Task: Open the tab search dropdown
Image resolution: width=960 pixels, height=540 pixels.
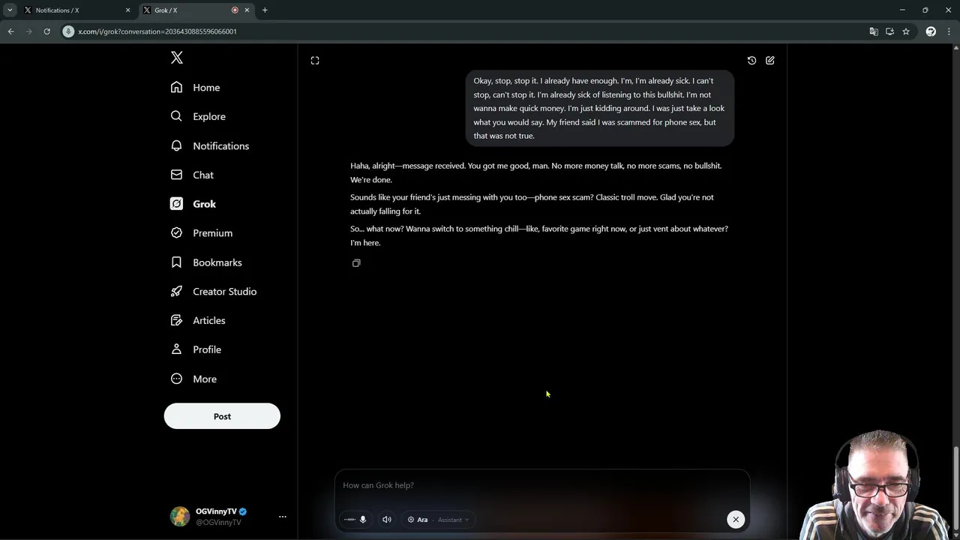Action: click(x=10, y=10)
